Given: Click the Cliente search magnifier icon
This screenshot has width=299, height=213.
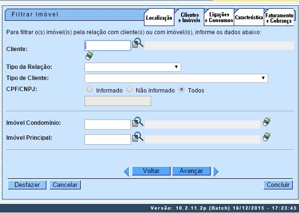Looking at the screenshot, I should click(x=138, y=44).
